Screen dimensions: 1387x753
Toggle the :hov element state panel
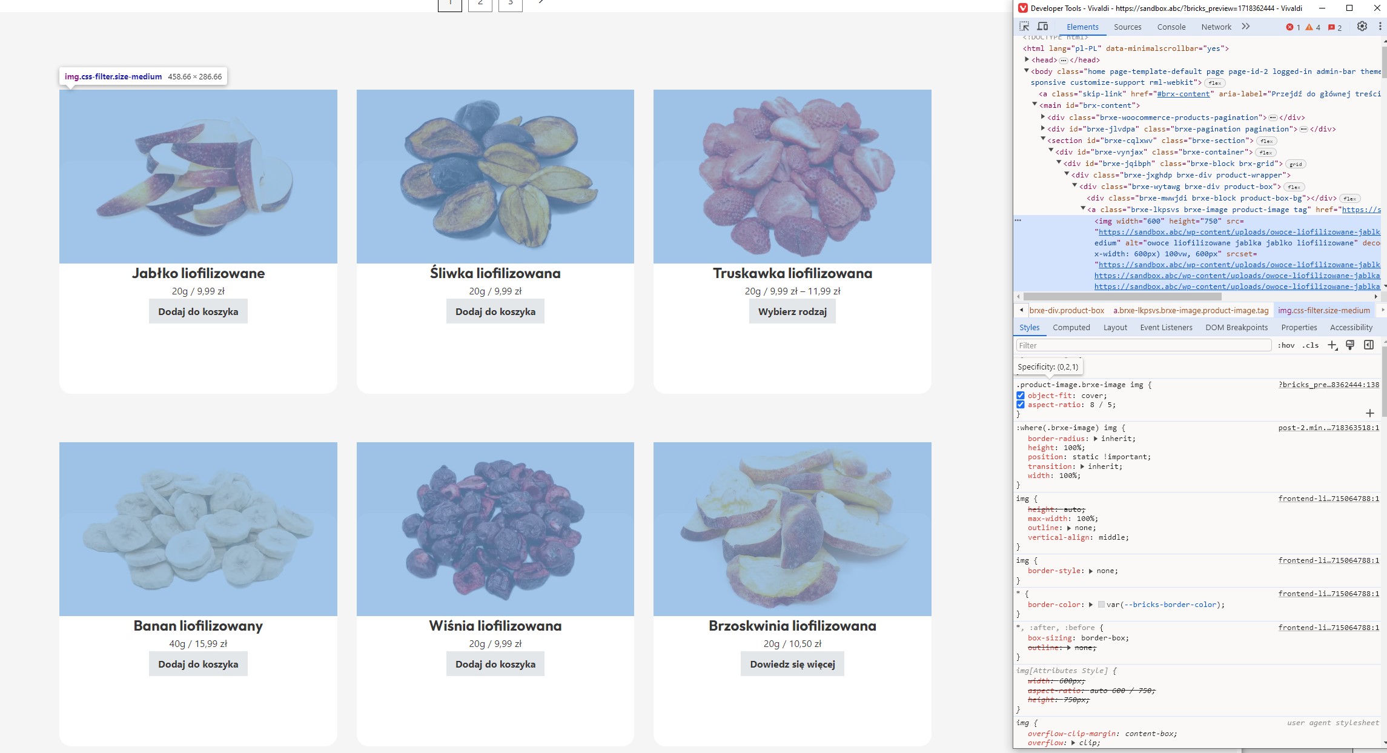click(1286, 345)
